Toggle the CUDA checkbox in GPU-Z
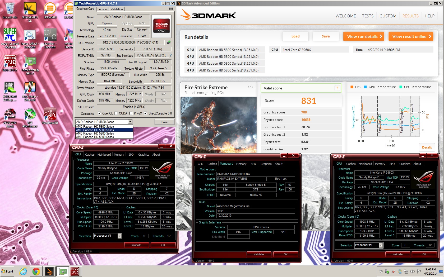The image size is (444, 277). 116,113
